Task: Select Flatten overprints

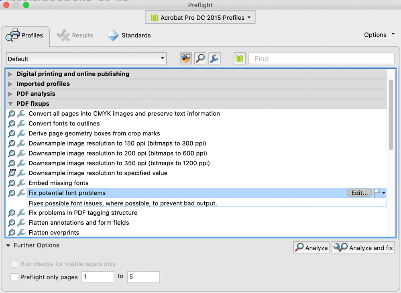Action: point(54,233)
